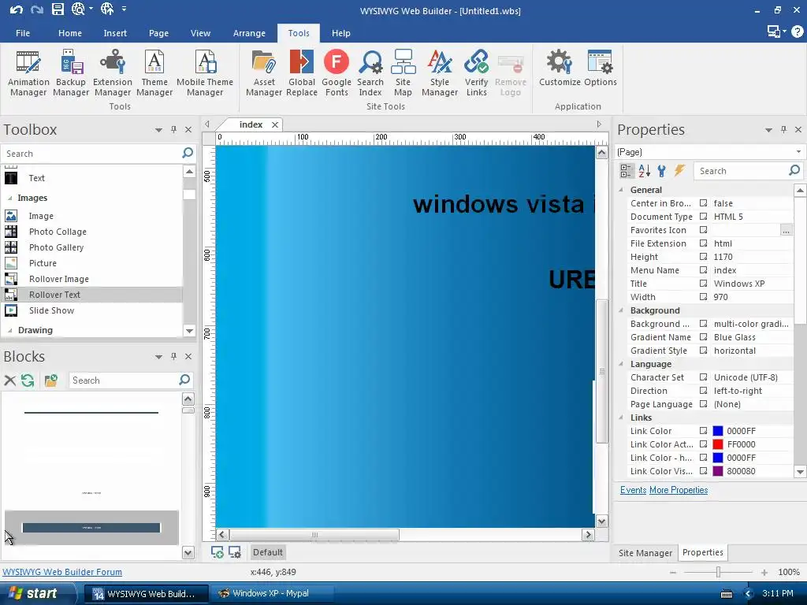Collapse the Background properties section
807x605 pixels.
[621, 310]
